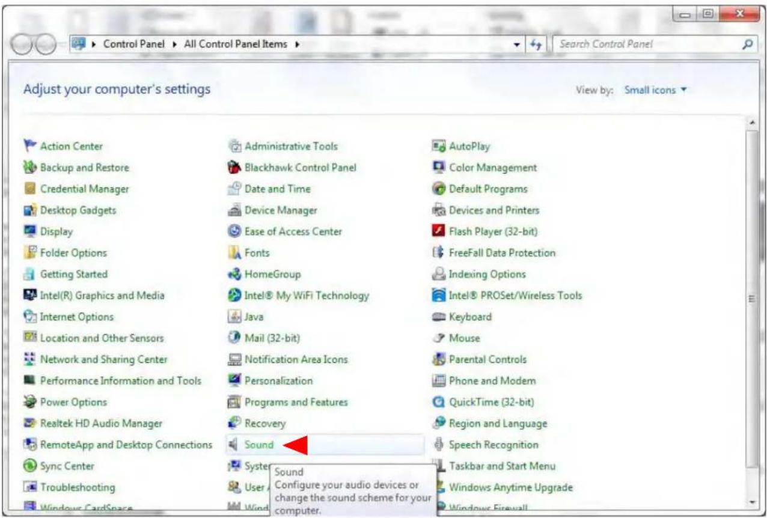
Task: Open Performance Information and Tools link
Action: tap(121, 381)
